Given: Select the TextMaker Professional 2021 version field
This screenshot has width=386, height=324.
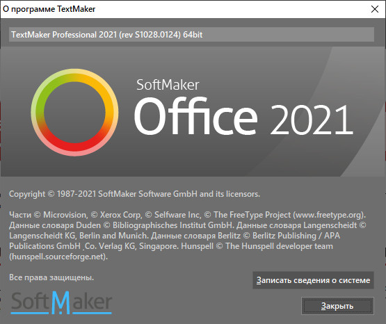Looking at the screenshot, I should (x=191, y=35).
